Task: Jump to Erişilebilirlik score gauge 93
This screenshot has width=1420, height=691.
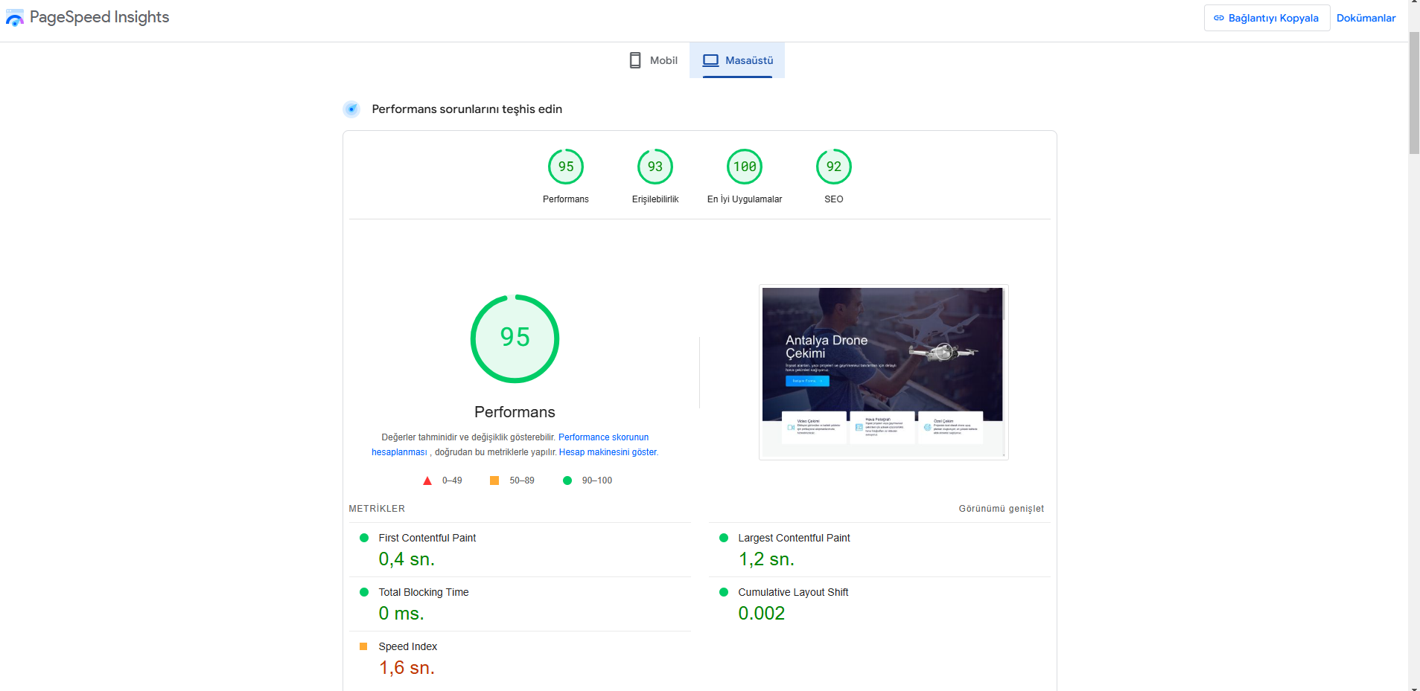Action: click(x=655, y=167)
